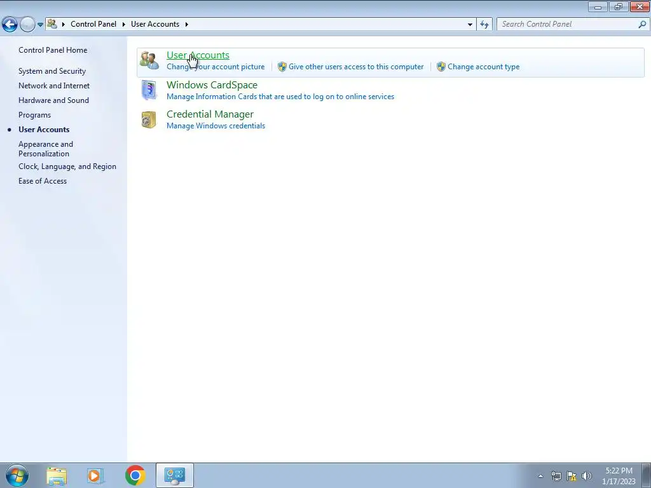Close the Control Panel window

[640, 6]
